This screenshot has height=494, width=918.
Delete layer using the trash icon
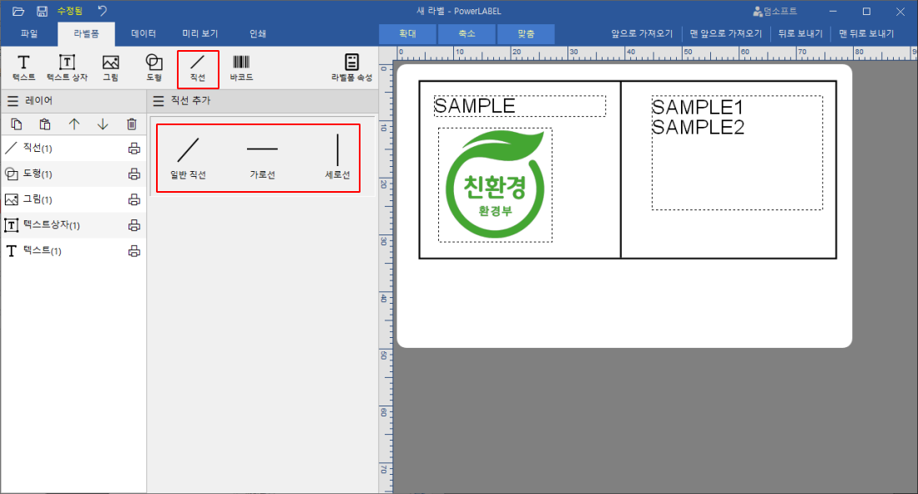pos(131,124)
